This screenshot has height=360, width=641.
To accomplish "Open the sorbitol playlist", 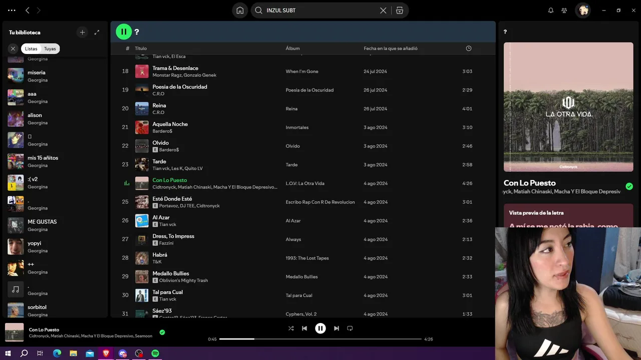I will pyautogui.click(x=55, y=310).
